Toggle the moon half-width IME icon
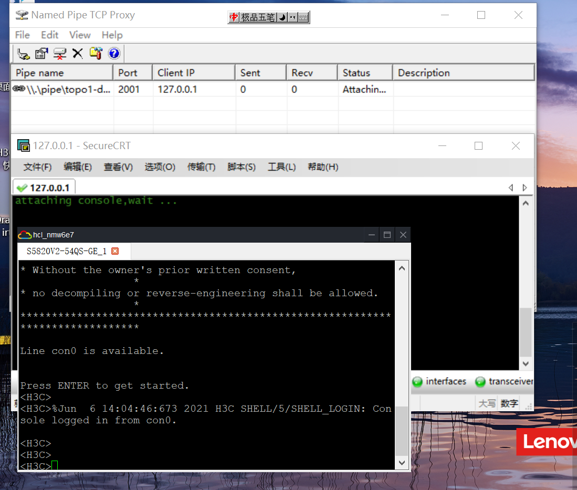The image size is (577, 490). [x=282, y=17]
